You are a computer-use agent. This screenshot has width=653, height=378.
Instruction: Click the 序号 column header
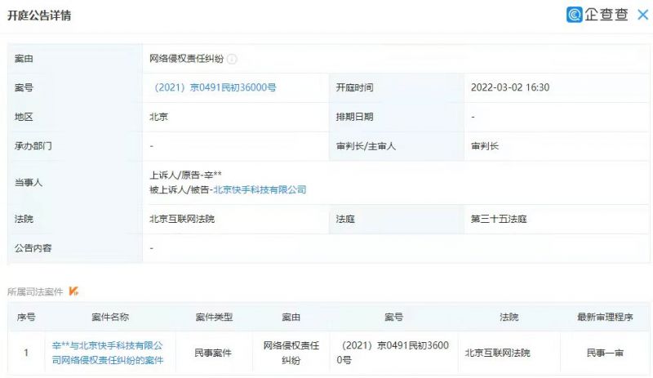coord(26,317)
